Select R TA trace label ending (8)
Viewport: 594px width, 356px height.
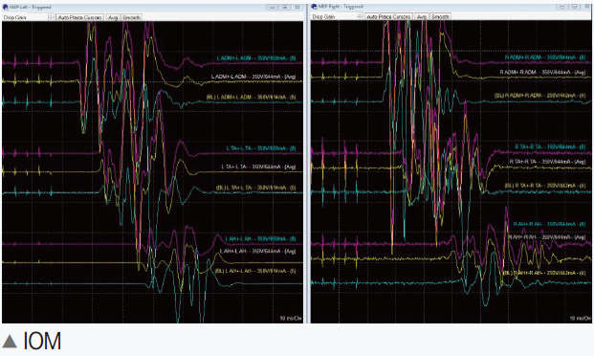[550, 147]
